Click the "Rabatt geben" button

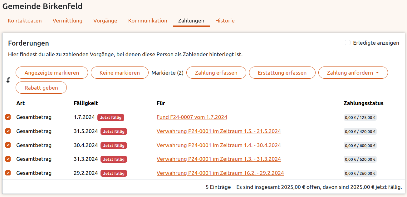coord(41,87)
